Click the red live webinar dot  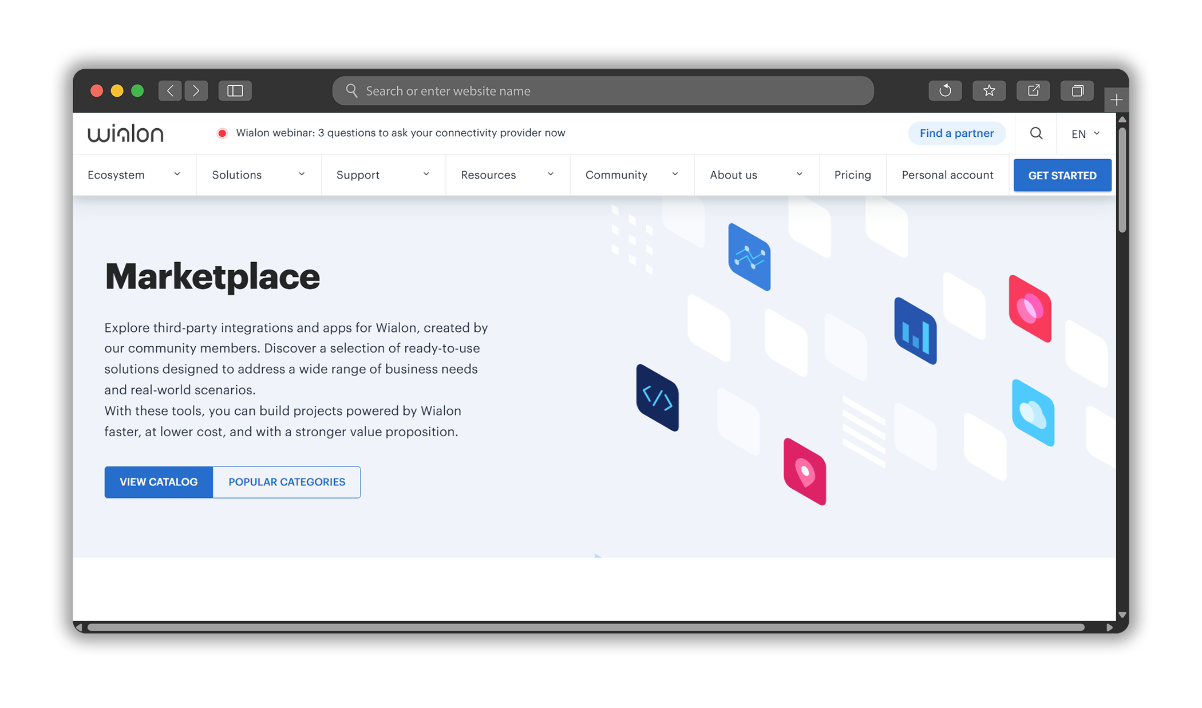(x=222, y=133)
